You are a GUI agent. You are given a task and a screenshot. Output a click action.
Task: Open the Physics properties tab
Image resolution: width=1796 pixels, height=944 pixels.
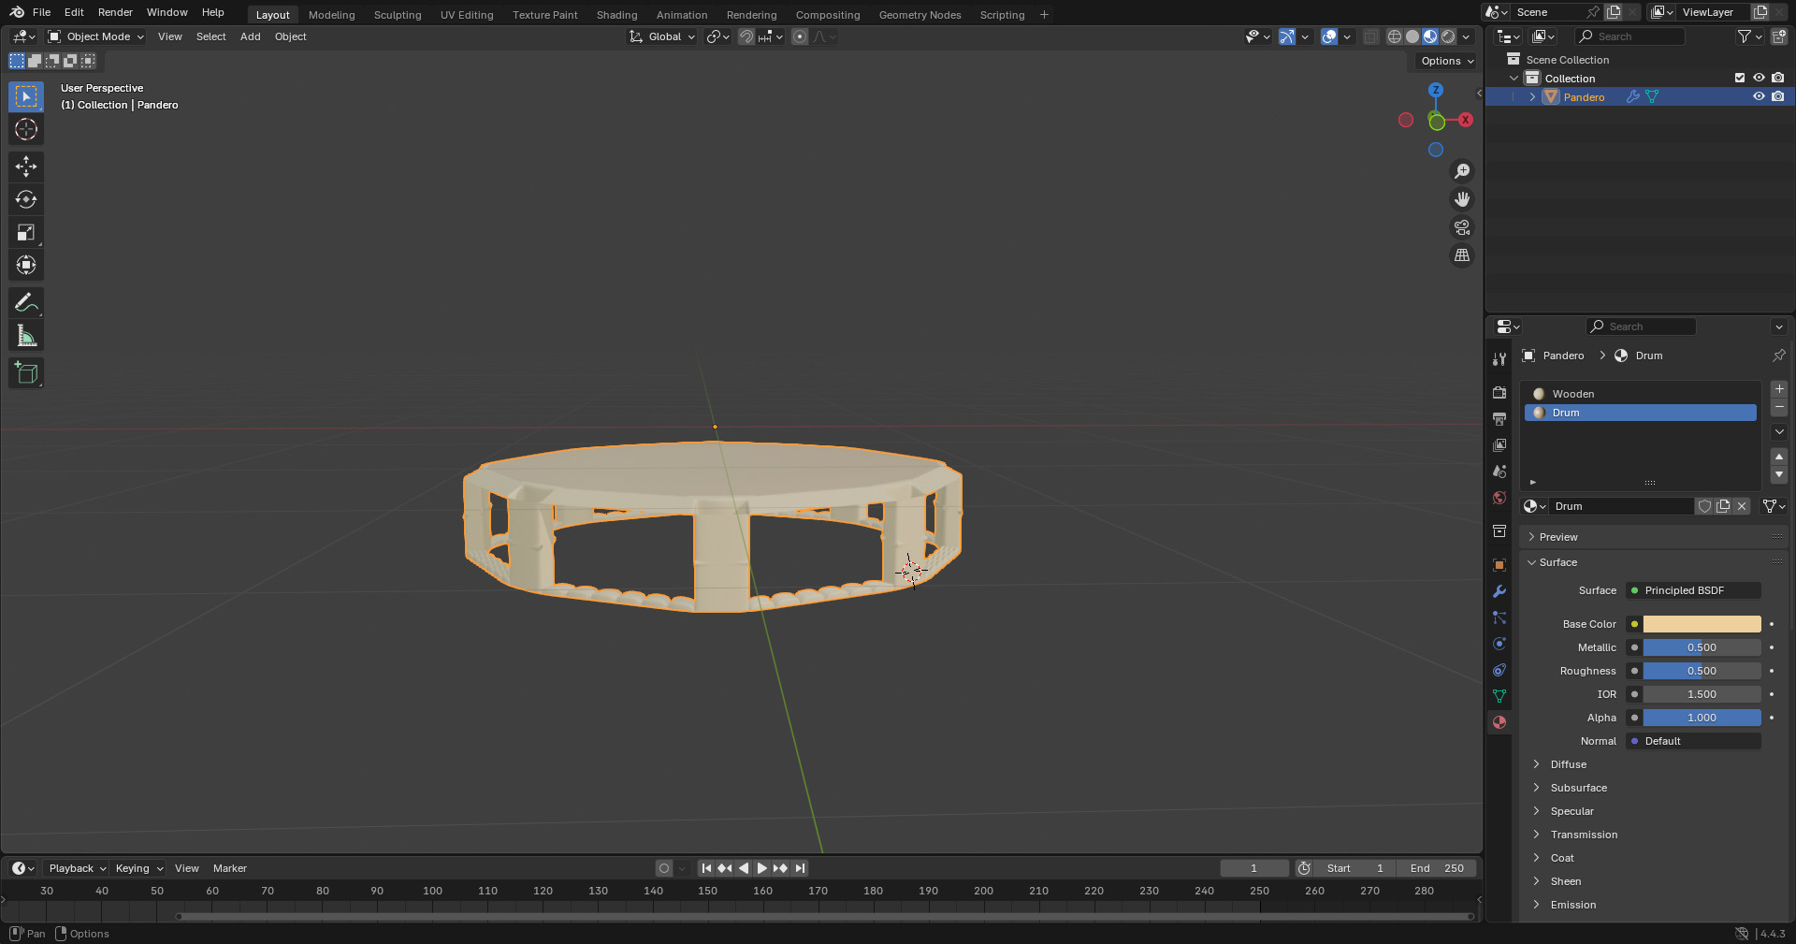click(x=1499, y=644)
